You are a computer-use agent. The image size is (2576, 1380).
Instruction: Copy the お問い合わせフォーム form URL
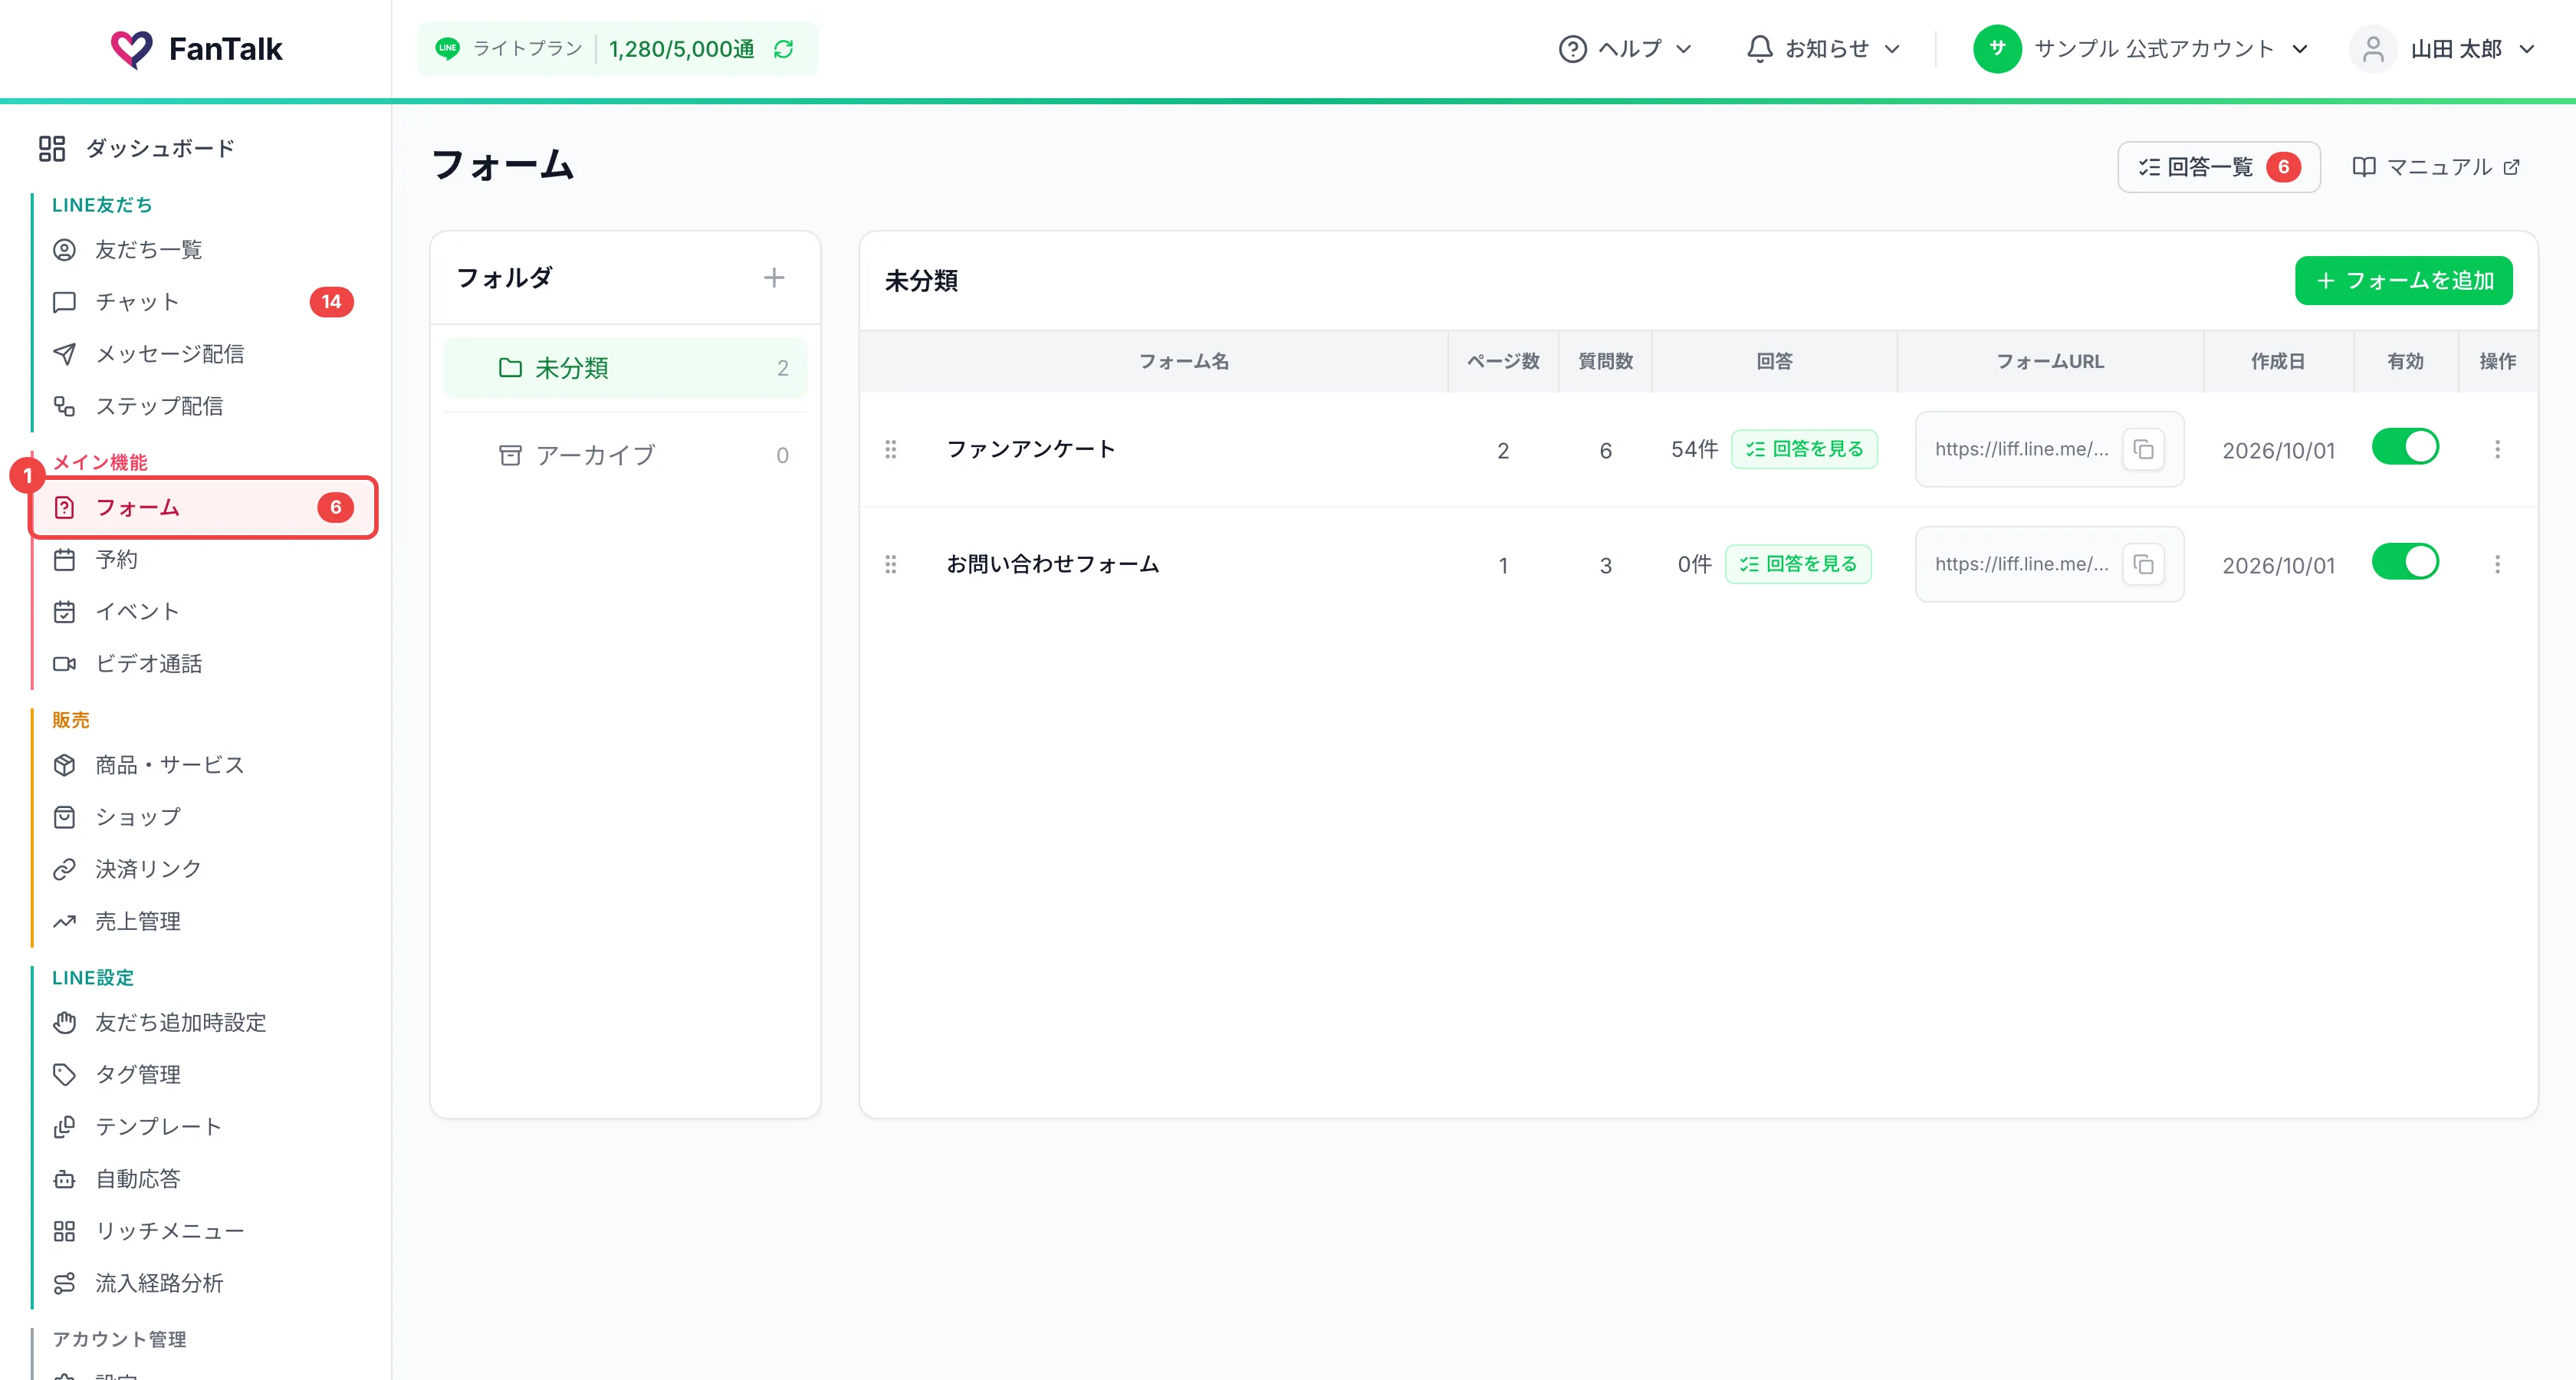click(x=2143, y=565)
